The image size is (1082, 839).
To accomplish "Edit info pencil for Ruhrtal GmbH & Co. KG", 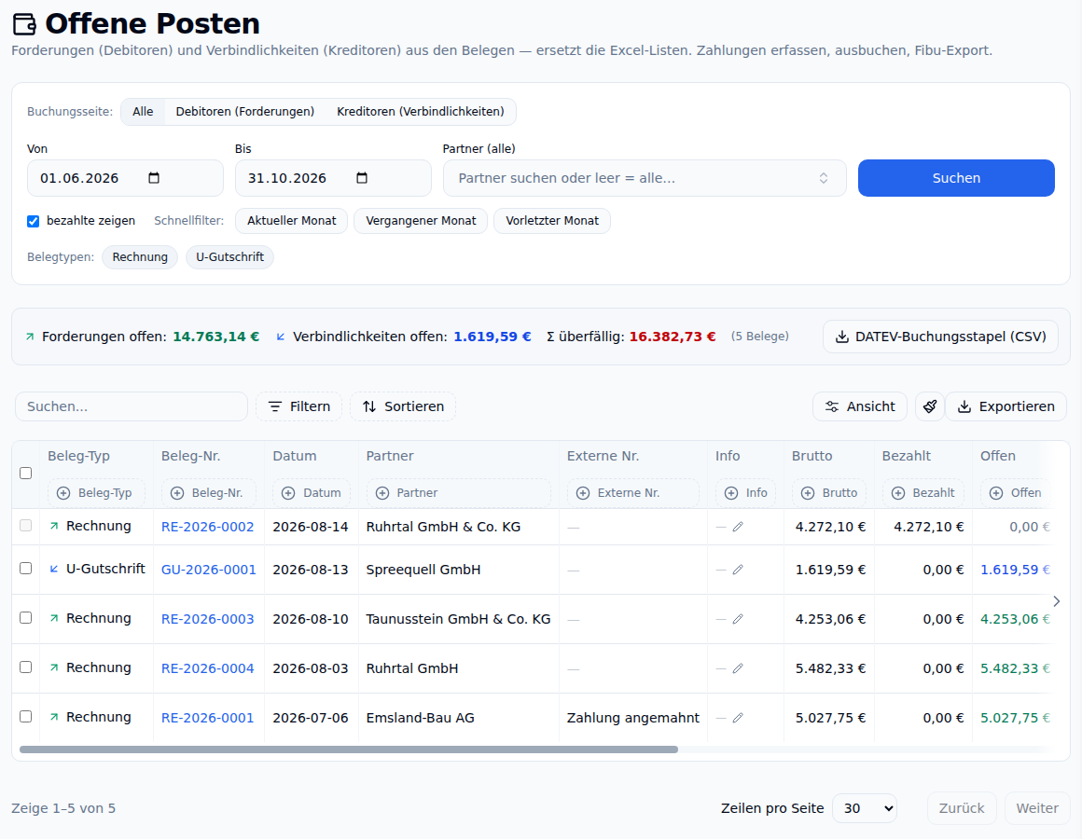I will 738,527.
